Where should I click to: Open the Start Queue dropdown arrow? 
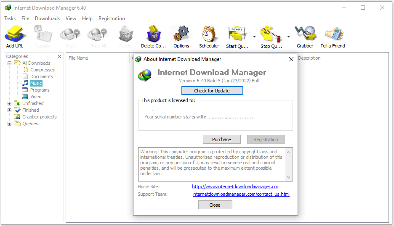254,37
